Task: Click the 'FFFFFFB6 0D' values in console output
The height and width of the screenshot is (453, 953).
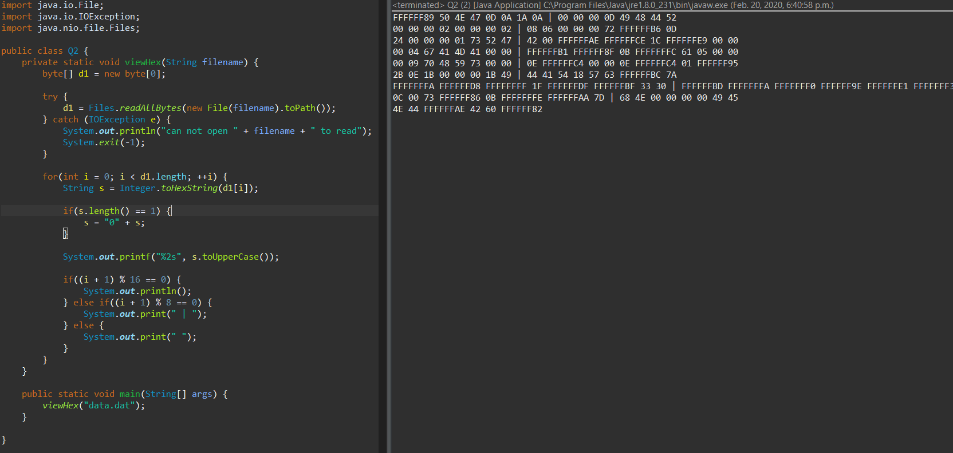Action: pyautogui.click(x=648, y=29)
